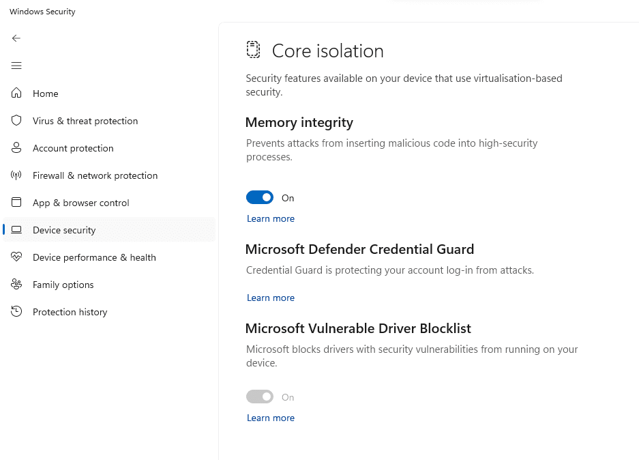This screenshot has height=460, width=639.
Task: Click the App & browser control window icon
Action: pos(16,202)
